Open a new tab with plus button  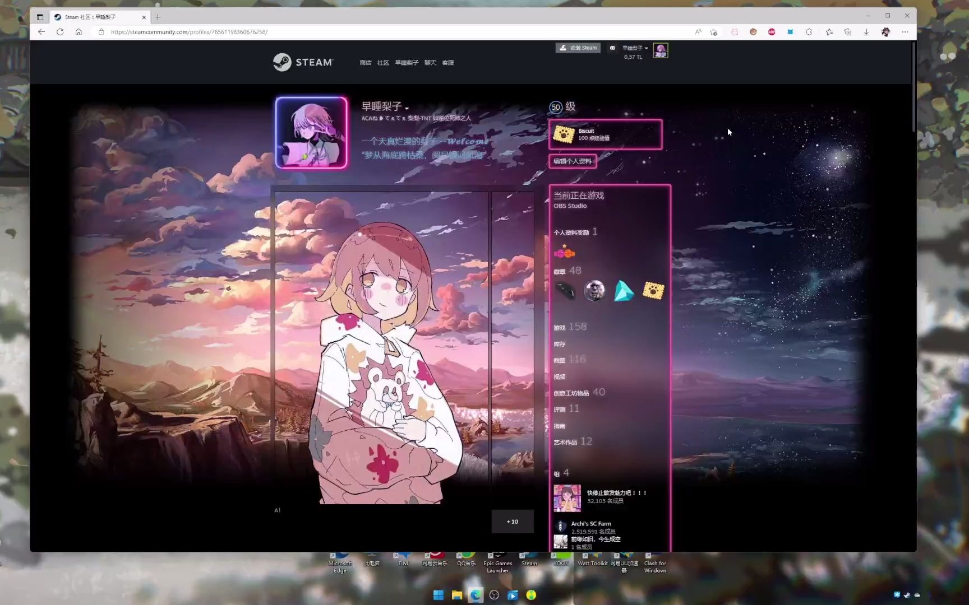158,17
